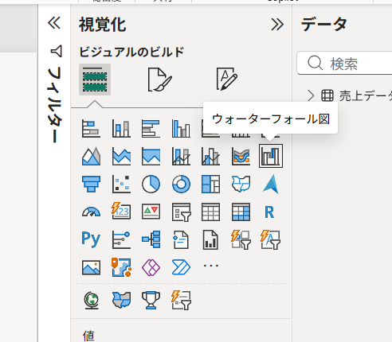The width and height of the screenshot is (392, 342).
Task: Select the clustered column chart visual
Action: tap(181, 128)
